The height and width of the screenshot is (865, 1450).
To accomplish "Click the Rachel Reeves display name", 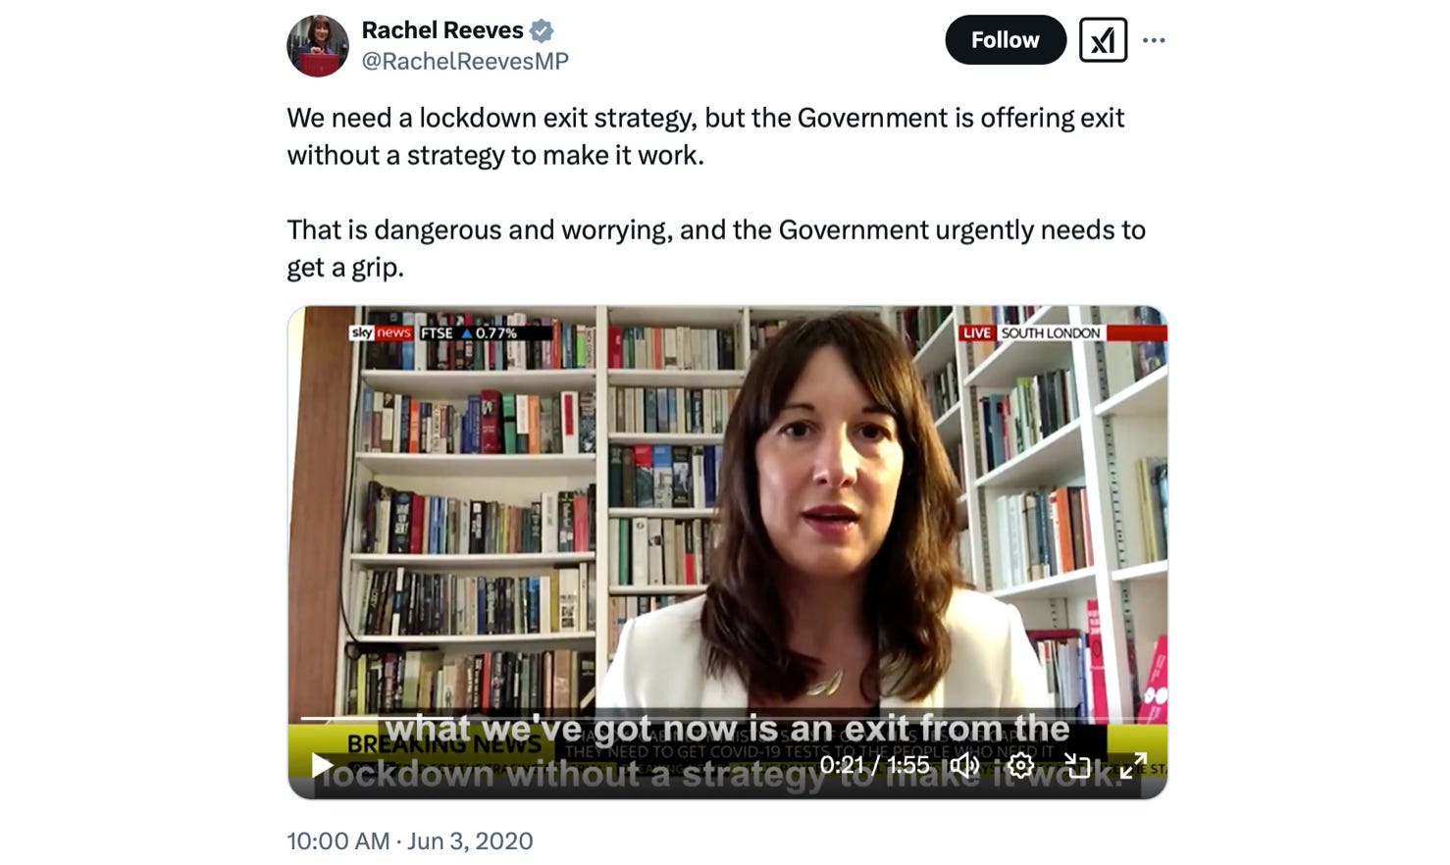I will 442,30.
